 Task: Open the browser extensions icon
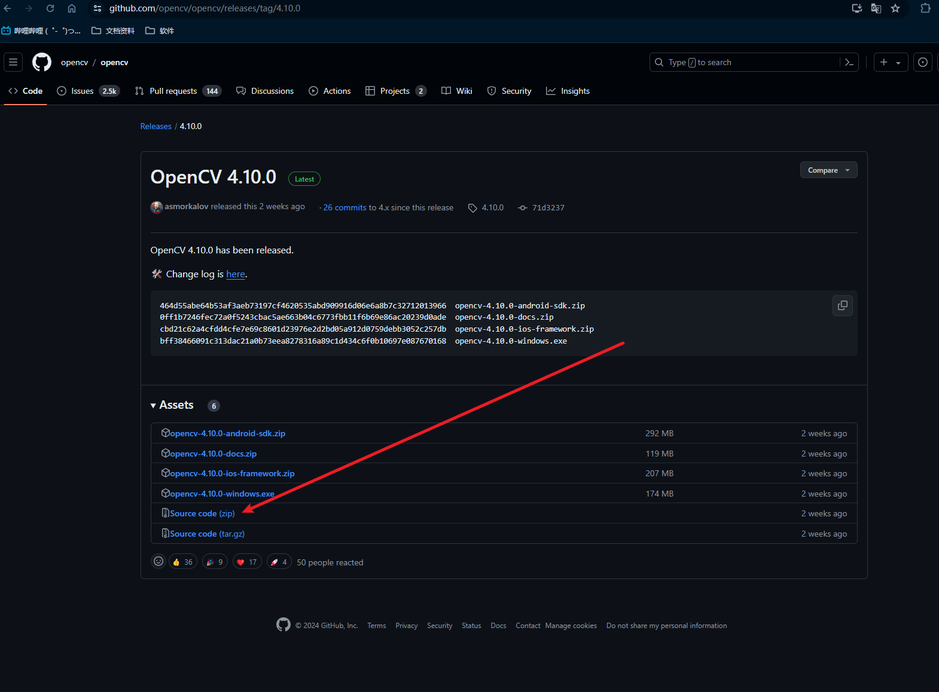(x=925, y=8)
